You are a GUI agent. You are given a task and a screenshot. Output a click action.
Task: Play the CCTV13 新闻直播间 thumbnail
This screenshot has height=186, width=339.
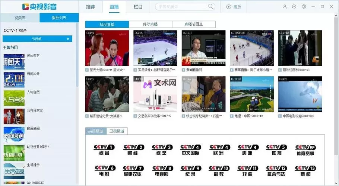203,48
